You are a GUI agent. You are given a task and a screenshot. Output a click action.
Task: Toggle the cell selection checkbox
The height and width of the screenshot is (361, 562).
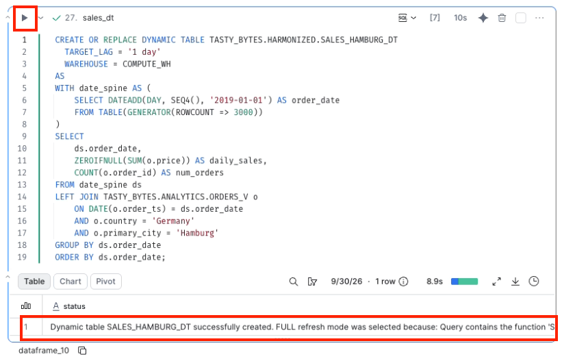point(521,18)
